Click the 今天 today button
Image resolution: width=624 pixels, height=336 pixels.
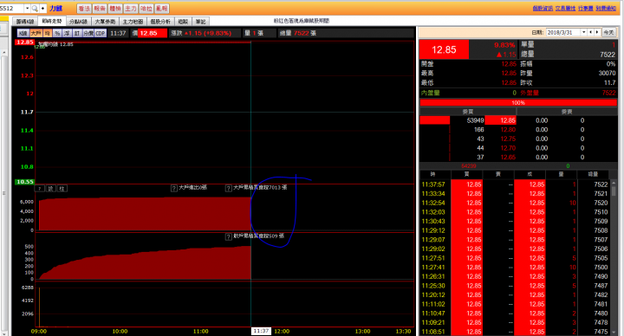608,32
